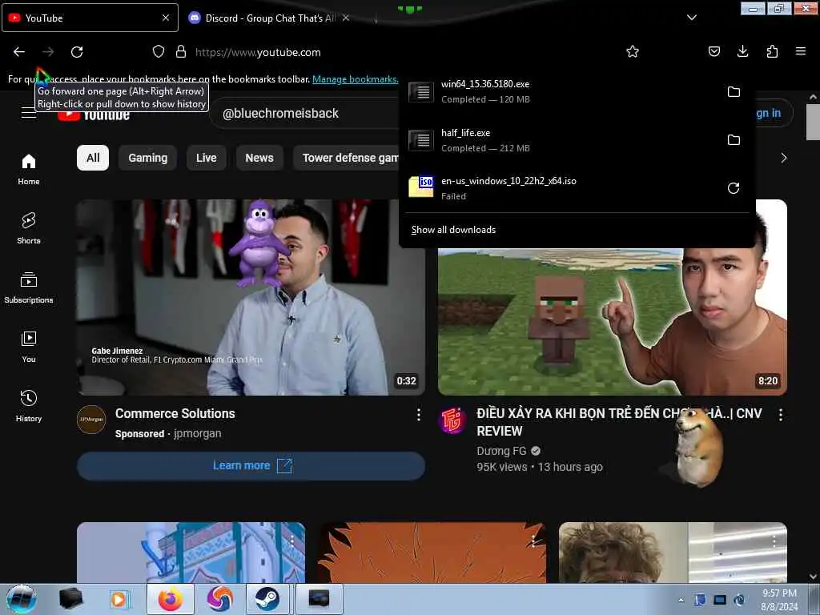Open the Commerce Solutions ad title

[x=175, y=413]
